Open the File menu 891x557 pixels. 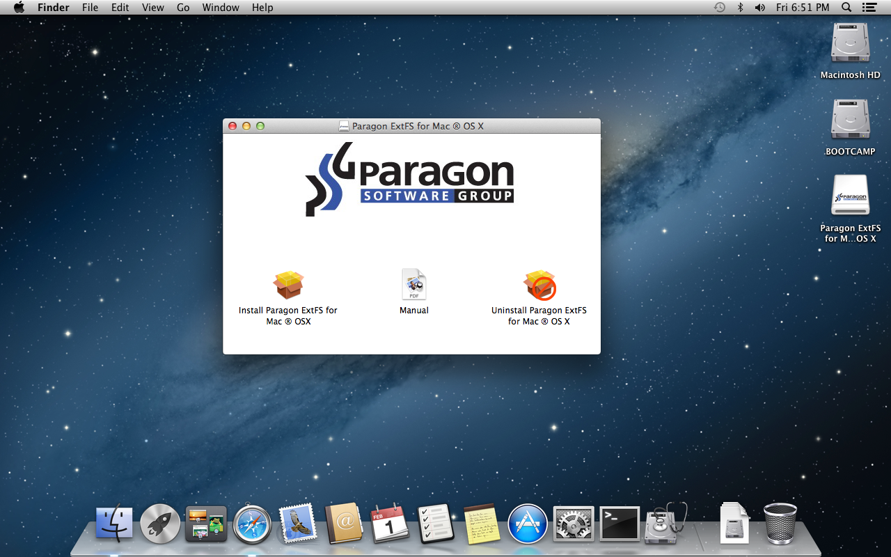click(x=90, y=8)
